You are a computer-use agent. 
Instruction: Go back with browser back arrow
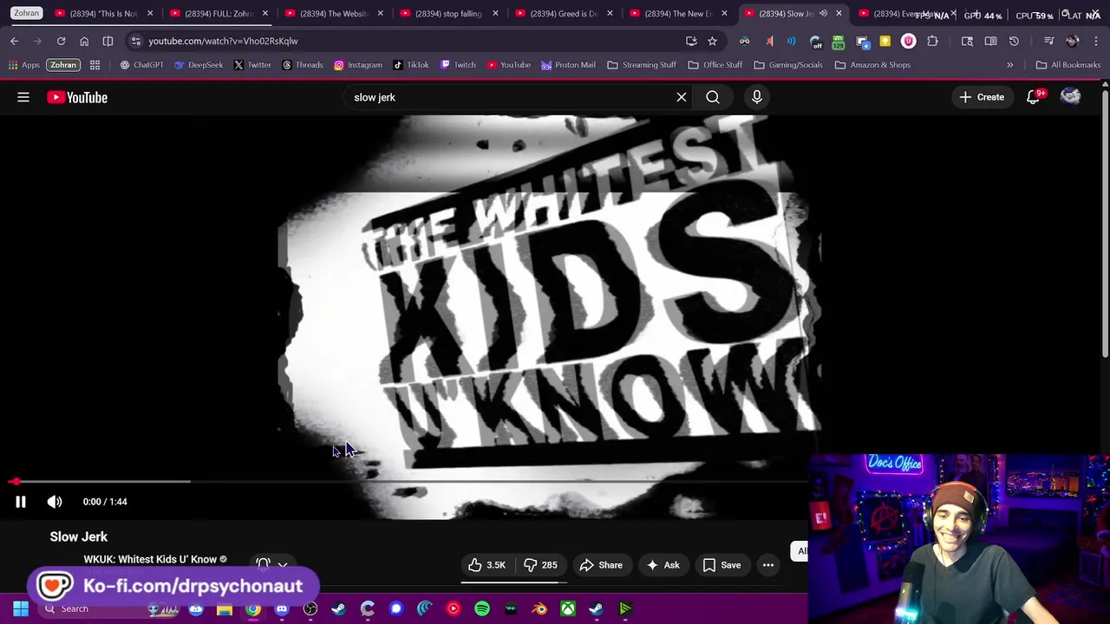14,41
